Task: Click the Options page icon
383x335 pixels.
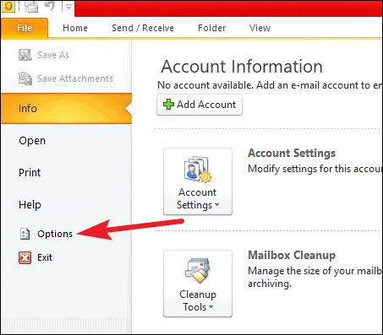Action: pyautogui.click(x=25, y=234)
